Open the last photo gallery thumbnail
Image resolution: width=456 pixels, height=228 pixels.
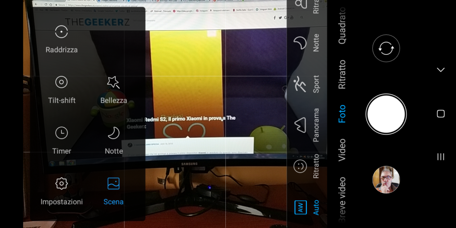coord(386,180)
